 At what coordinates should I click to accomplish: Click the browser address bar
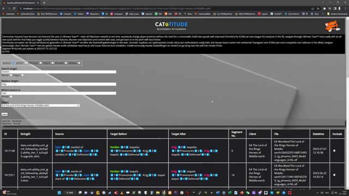165,9
